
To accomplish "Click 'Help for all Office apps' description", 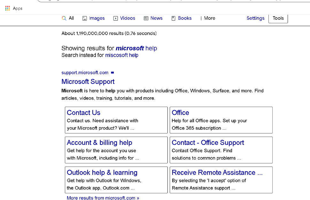I will [209, 121].
